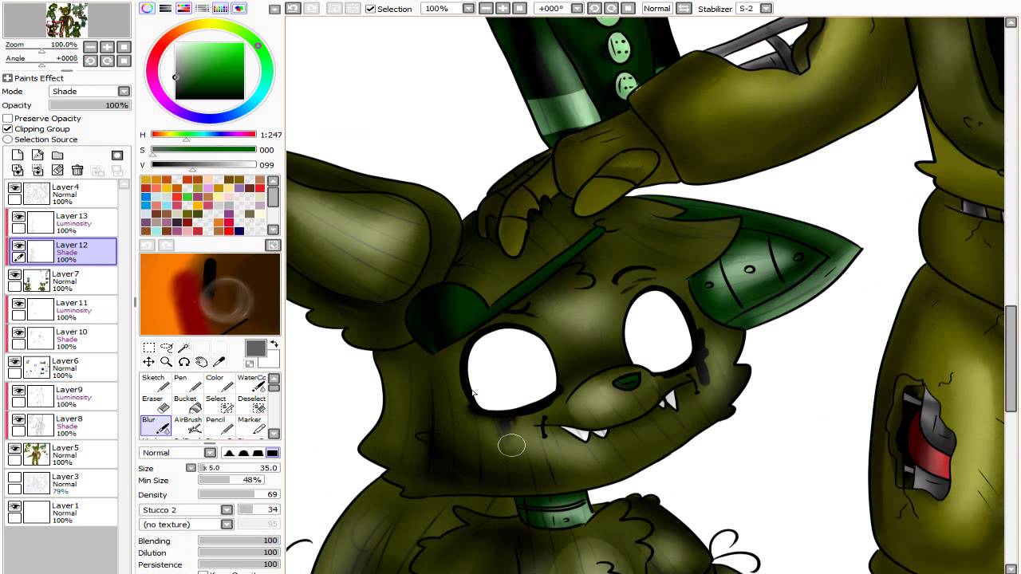Viewport: 1021px width, 574px height.
Task: Select the Marker tool
Action: coord(251,425)
